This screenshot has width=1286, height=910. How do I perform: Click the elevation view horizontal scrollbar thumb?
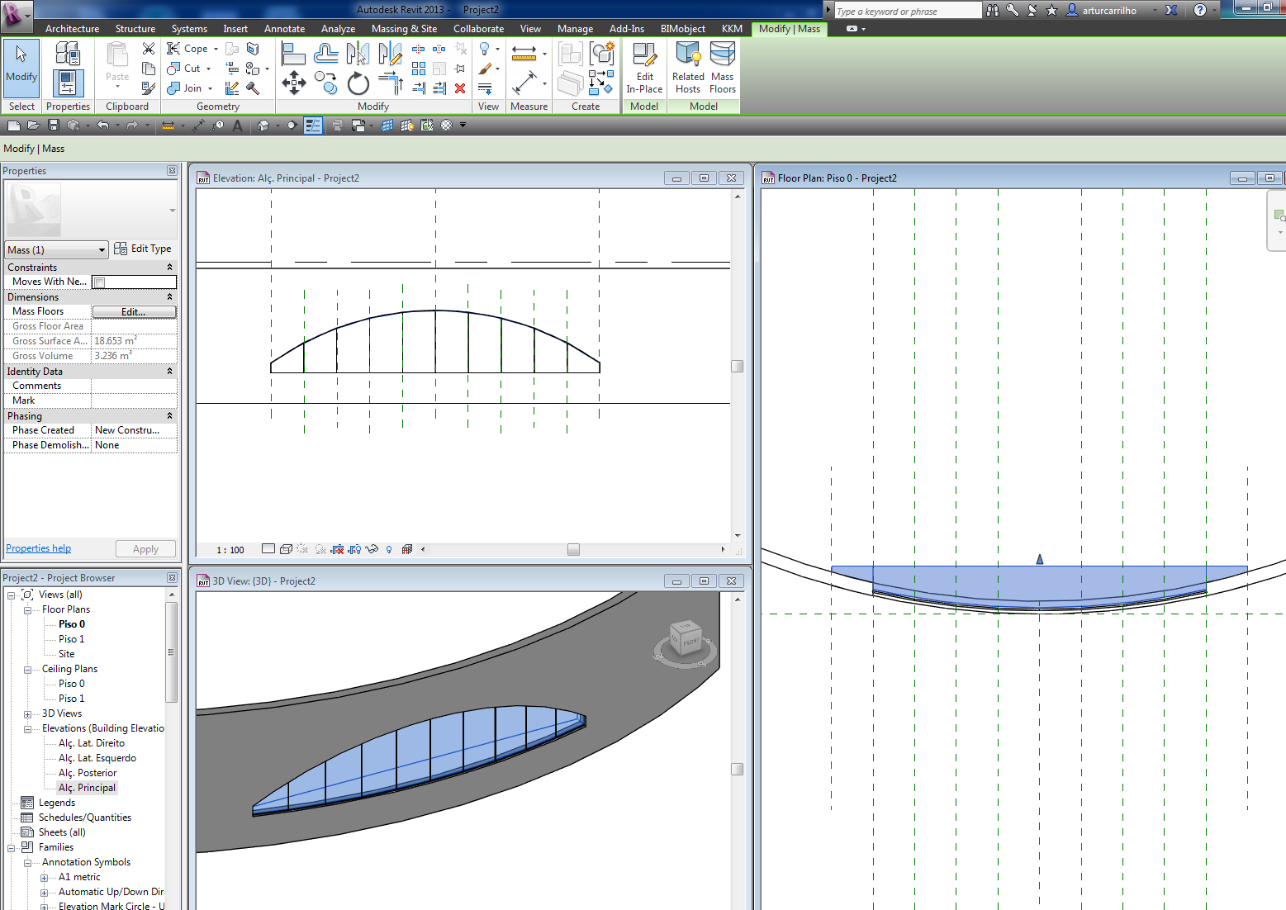(x=573, y=550)
